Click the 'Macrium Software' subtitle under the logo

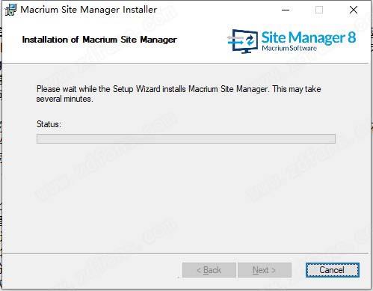[289, 48]
